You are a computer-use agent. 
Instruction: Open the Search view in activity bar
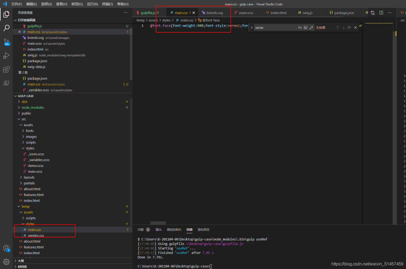point(6,28)
